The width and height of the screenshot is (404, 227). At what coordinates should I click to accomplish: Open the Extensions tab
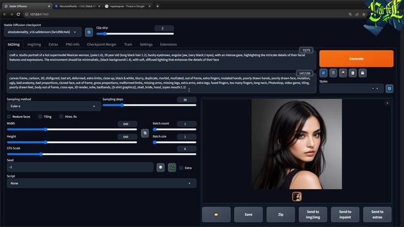point(169,44)
